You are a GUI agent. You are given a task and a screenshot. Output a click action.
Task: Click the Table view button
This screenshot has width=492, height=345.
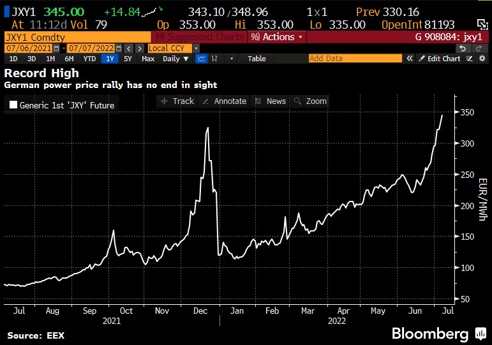pyautogui.click(x=257, y=59)
